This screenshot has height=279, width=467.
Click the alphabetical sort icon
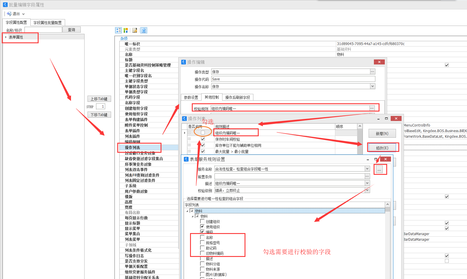click(x=126, y=30)
